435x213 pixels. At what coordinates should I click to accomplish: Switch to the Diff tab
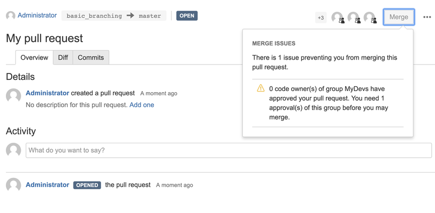point(63,58)
